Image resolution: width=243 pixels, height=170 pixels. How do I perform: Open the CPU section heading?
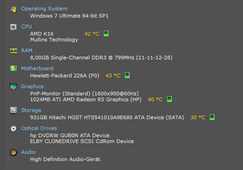click(x=27, y=27)
